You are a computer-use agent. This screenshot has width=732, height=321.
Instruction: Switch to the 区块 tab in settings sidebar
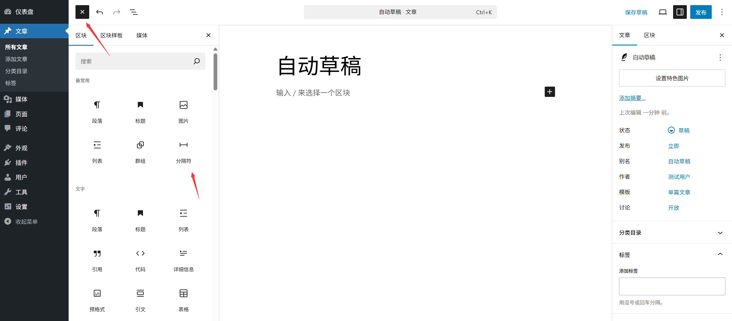[x=649, y=35]
